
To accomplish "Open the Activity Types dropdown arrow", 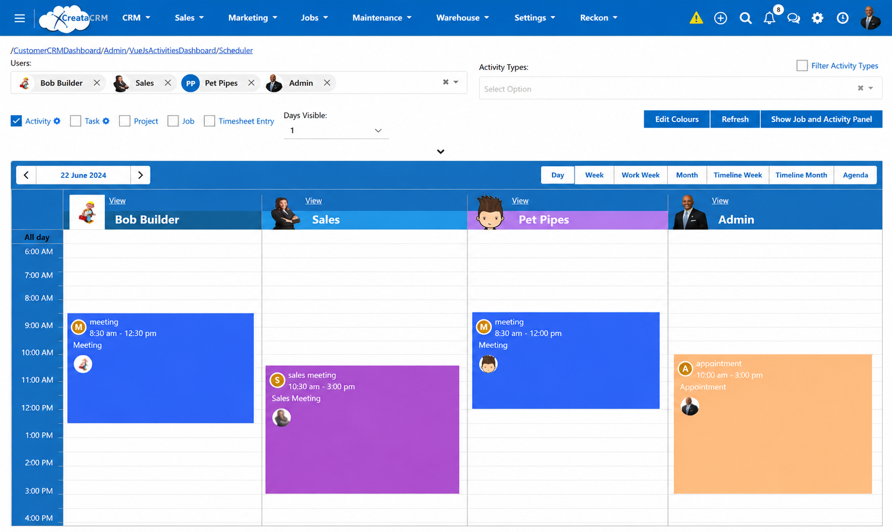I will pos(871,88).
